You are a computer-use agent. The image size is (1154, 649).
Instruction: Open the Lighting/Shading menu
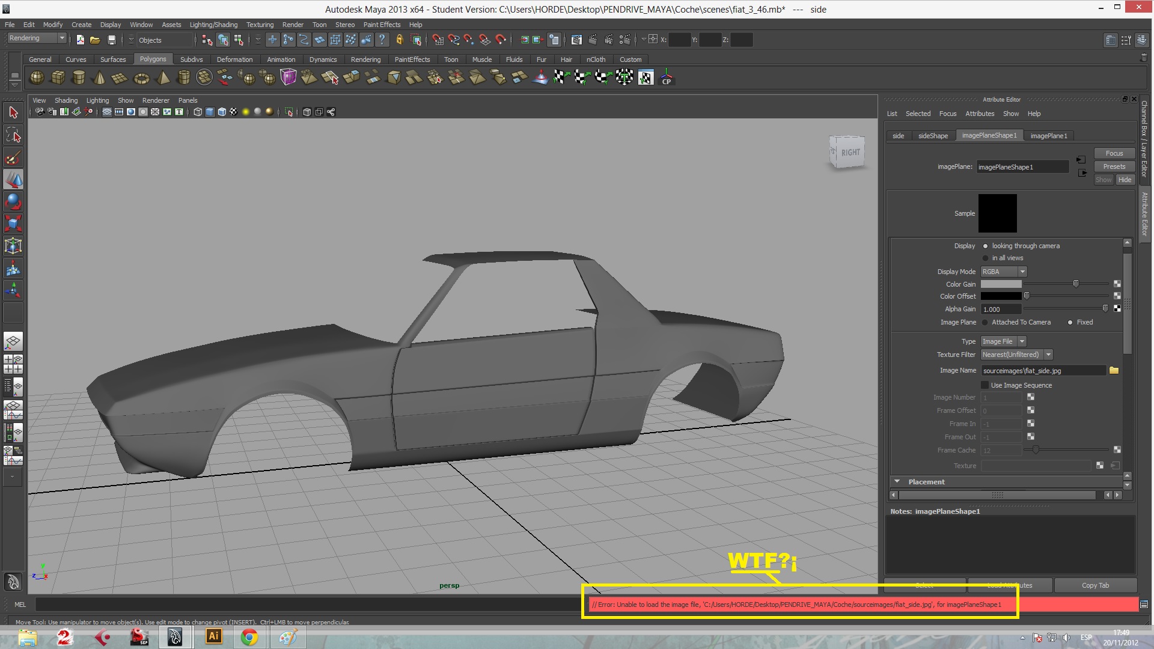point(213,25)
